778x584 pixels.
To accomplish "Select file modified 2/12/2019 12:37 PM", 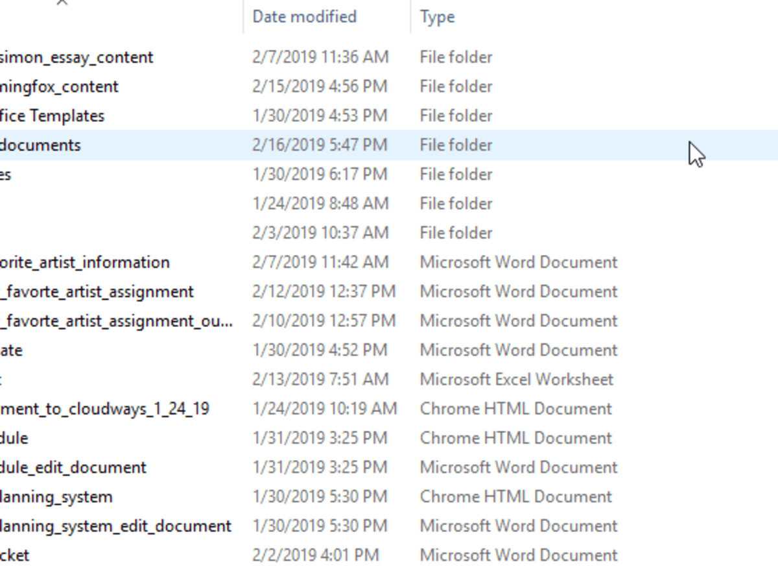I will [x=97, y=291].
